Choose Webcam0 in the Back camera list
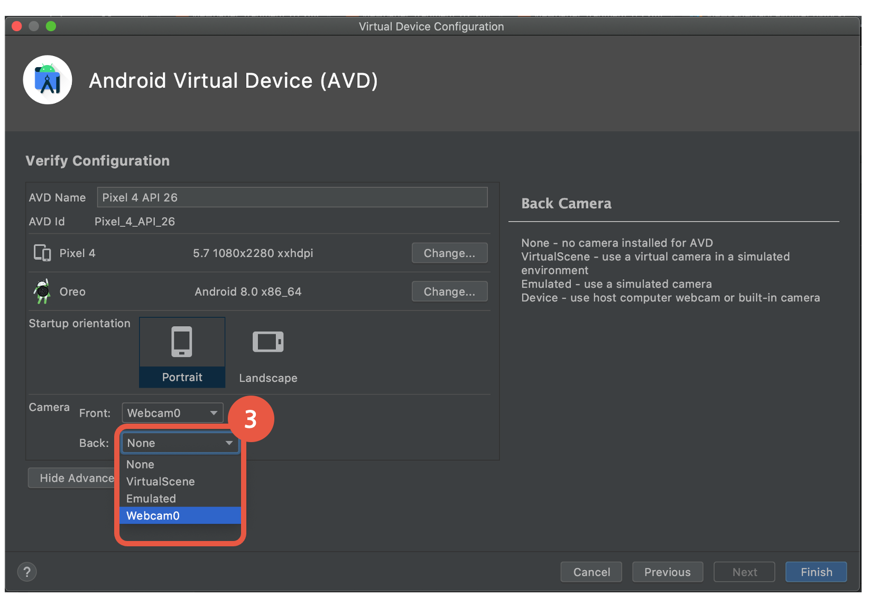The image size is (869, 605). (180, 516)
